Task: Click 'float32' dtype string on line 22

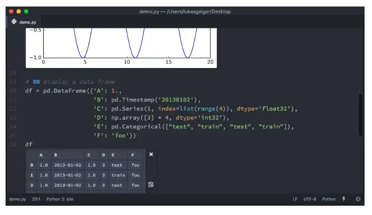Action: (275, 109)
